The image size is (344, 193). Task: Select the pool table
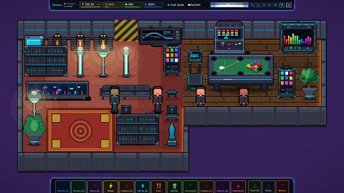point(241,72)
